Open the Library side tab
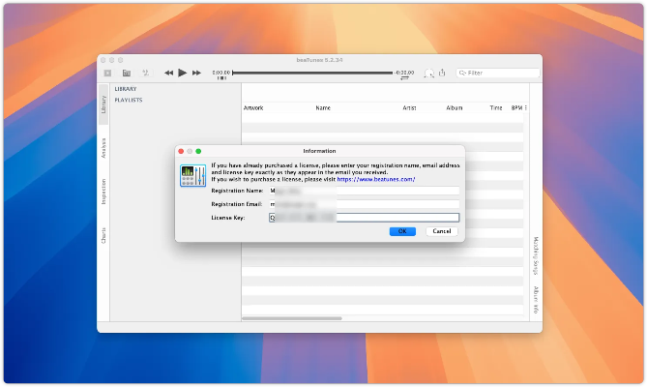Image resolution: width=647 pixels, height=387 pixels. (x=103, y=104)
